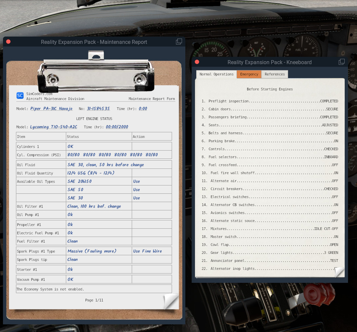Click Use action for SAE 20W50

tap(137, 181)
